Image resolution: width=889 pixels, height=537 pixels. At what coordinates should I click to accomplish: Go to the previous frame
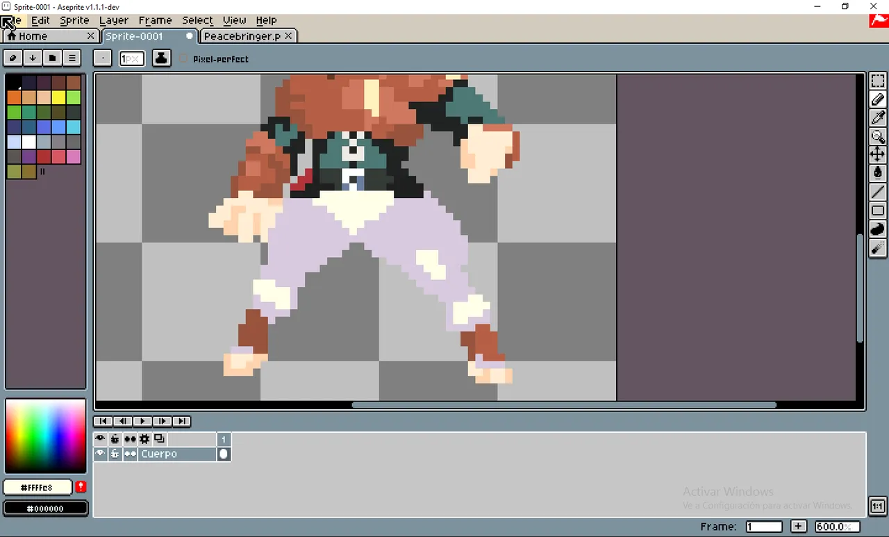pos(122,421)
